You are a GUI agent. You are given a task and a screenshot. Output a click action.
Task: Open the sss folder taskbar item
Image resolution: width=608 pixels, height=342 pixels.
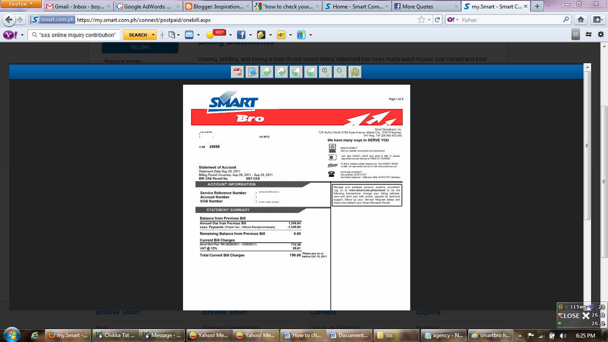point(396,335)
